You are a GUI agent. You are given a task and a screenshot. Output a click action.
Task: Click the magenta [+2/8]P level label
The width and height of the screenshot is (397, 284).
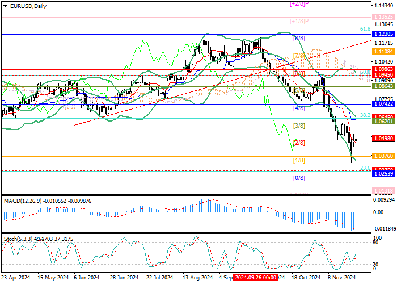(299, 4)
